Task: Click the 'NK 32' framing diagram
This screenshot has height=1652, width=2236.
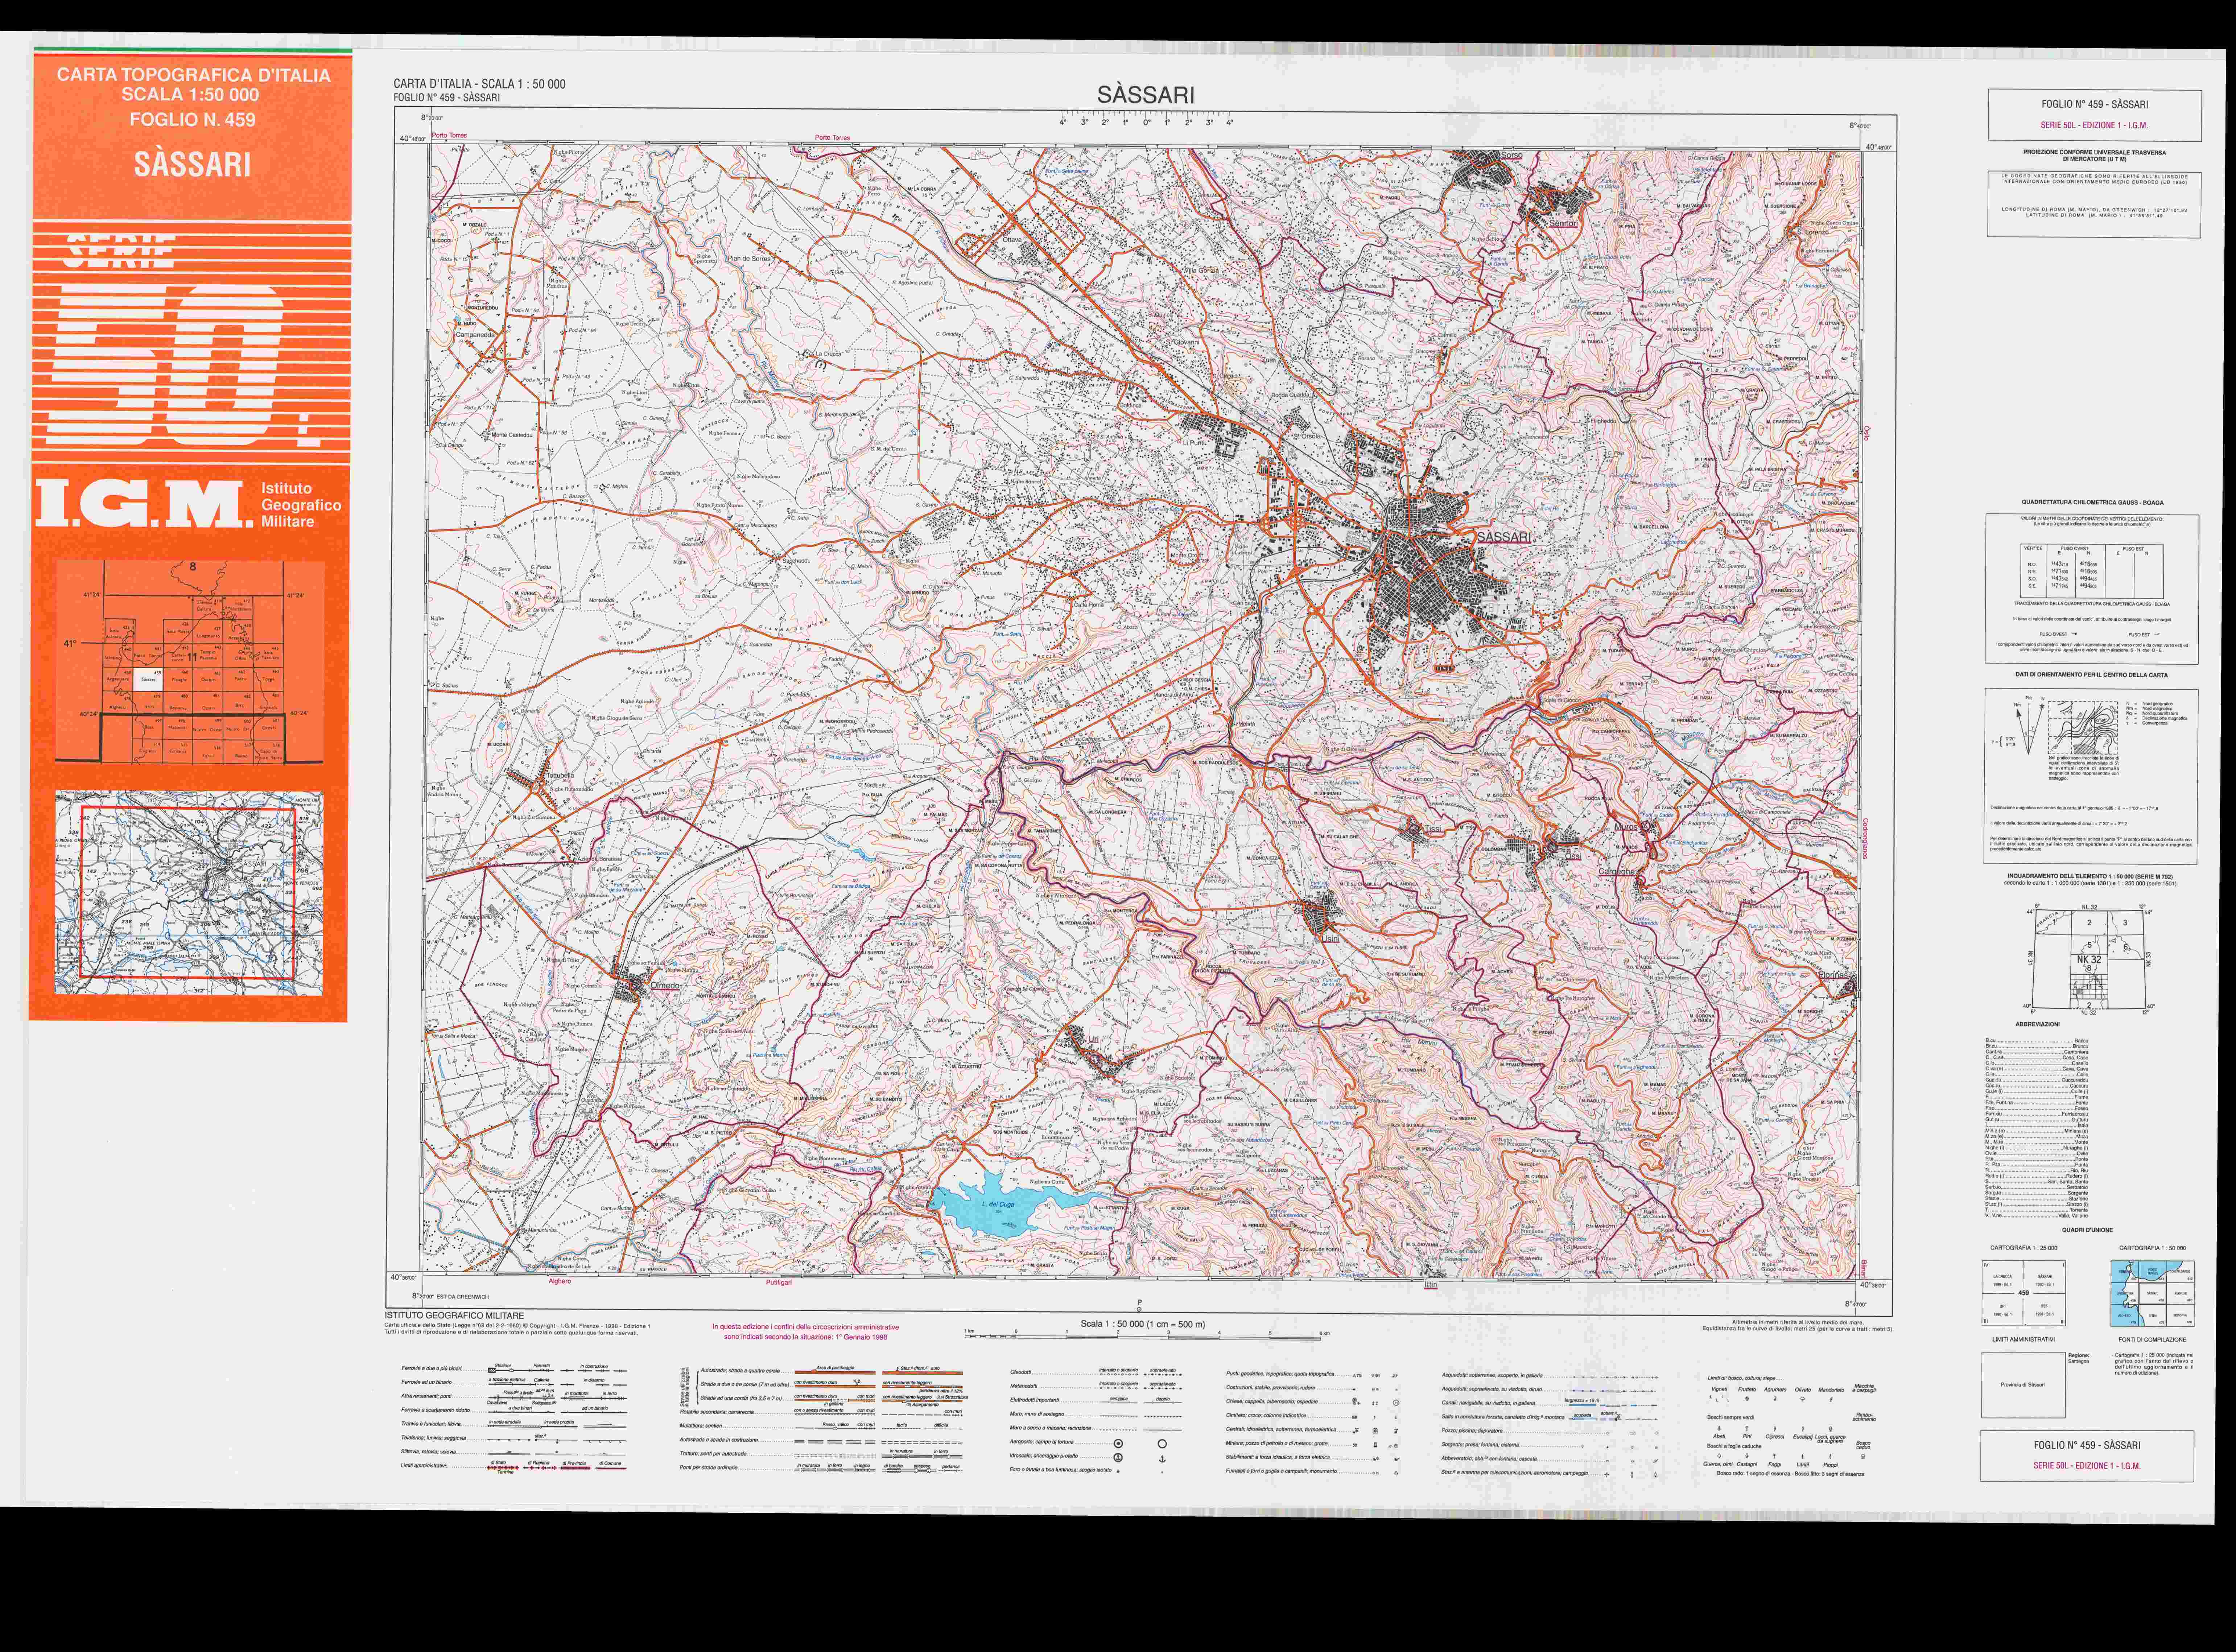Action: (x=2089, y=960)
